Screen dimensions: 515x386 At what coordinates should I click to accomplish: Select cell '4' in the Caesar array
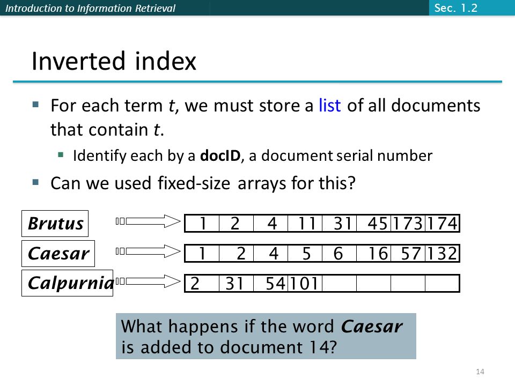tap(270, 254)
